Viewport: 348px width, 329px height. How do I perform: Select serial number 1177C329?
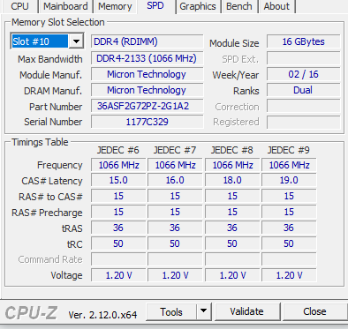coord(148,122)
